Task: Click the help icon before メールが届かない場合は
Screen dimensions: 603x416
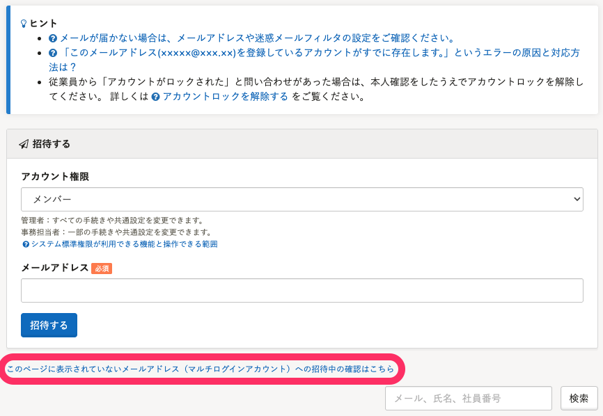Action: pyautogui.click(x=53, y=38)
